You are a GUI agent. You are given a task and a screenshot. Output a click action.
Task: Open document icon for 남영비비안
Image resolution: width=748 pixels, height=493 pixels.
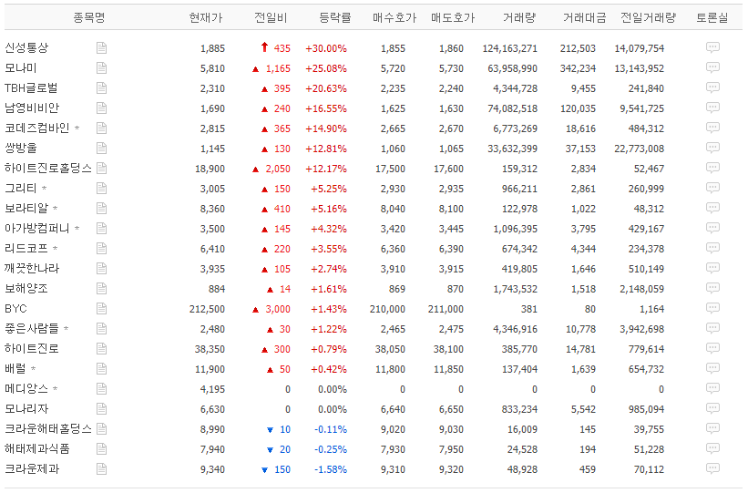click(x=102, y=108)
